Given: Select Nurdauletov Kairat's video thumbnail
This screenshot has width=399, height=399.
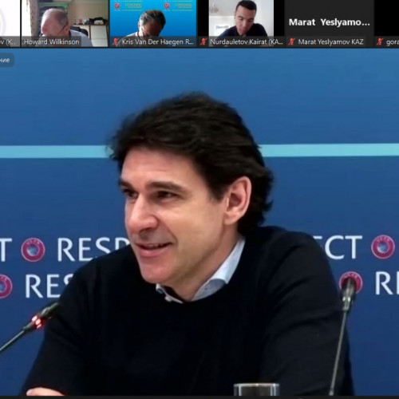Looking at the screenshot, I should pyautogui.click(x=241, y=23).
